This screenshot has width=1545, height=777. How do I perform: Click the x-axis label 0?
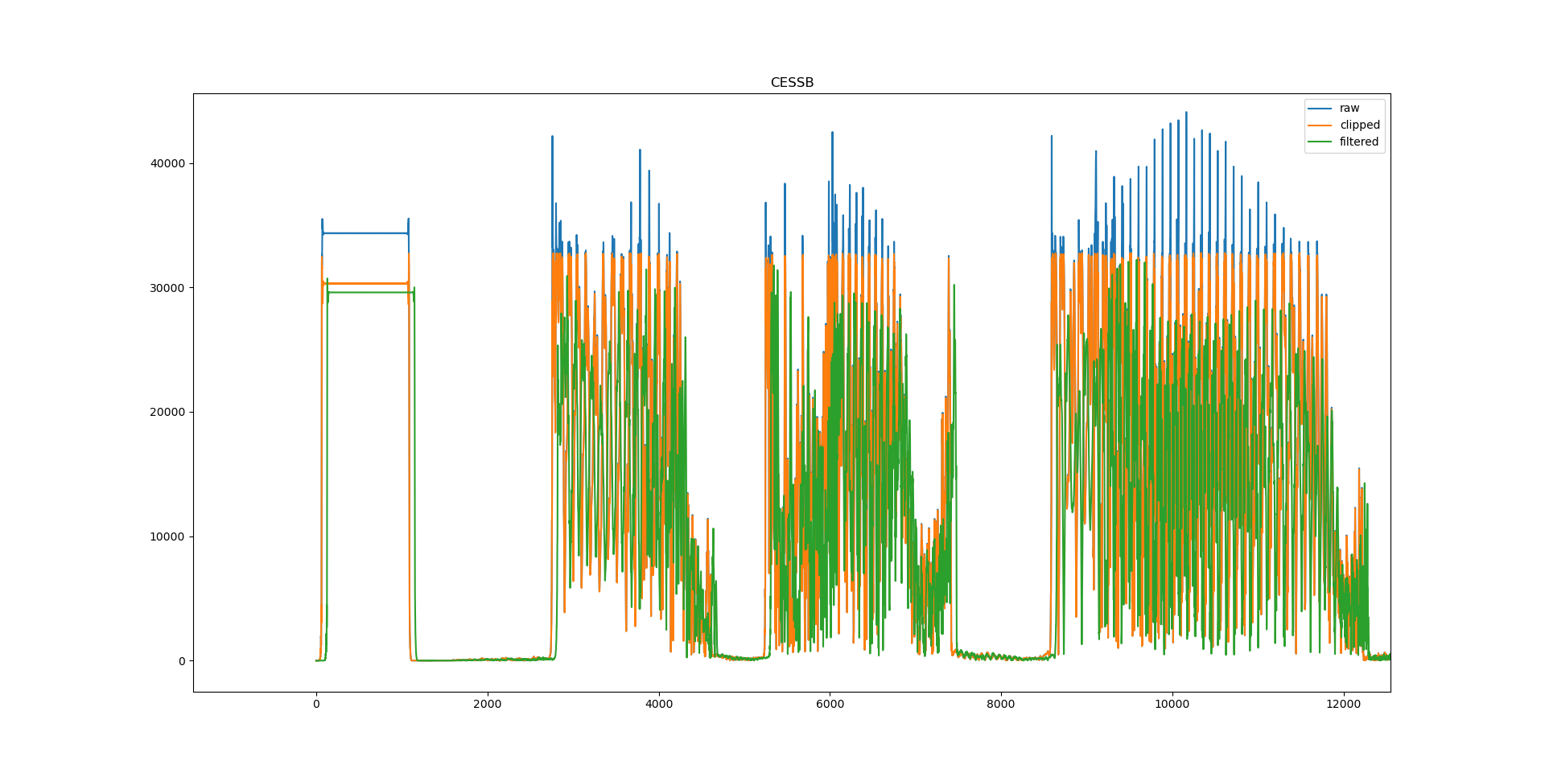click(316, 704)
